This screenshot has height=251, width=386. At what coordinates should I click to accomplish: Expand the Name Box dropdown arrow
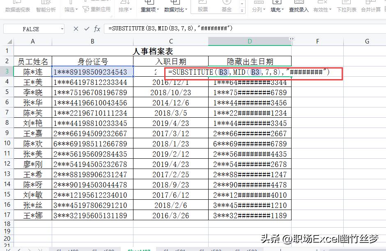(x=63, y=29)
